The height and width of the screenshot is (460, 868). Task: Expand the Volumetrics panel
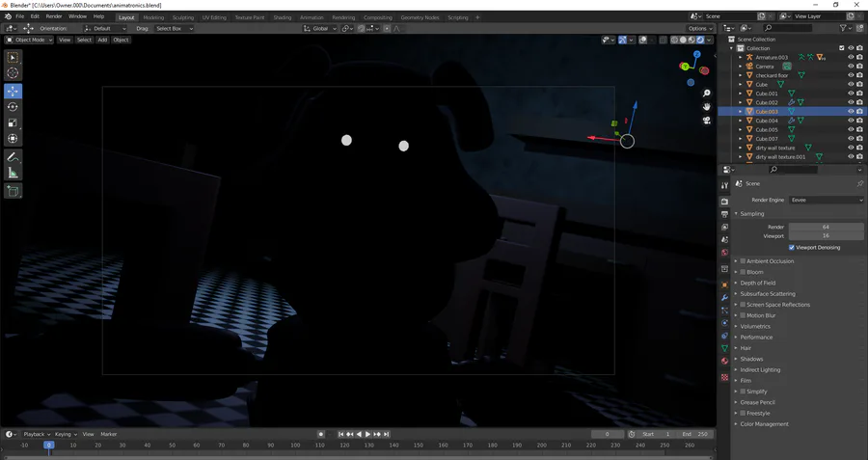click(755, 327)
